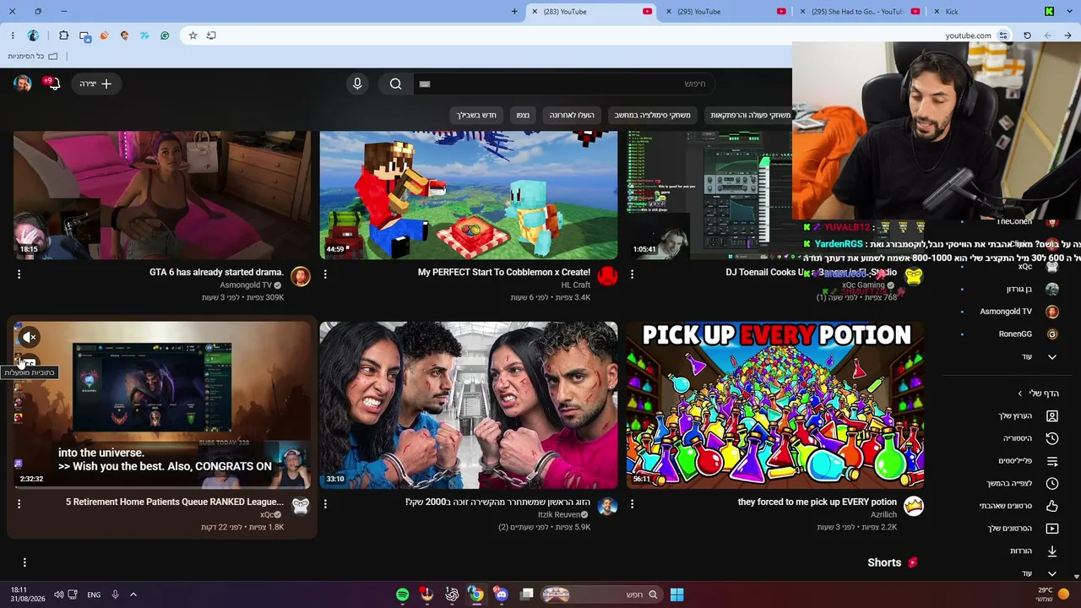The image size is (1081, 608).
Task: Expand the 'הדף שלי' section arrow
Action: pos(1020,394)
